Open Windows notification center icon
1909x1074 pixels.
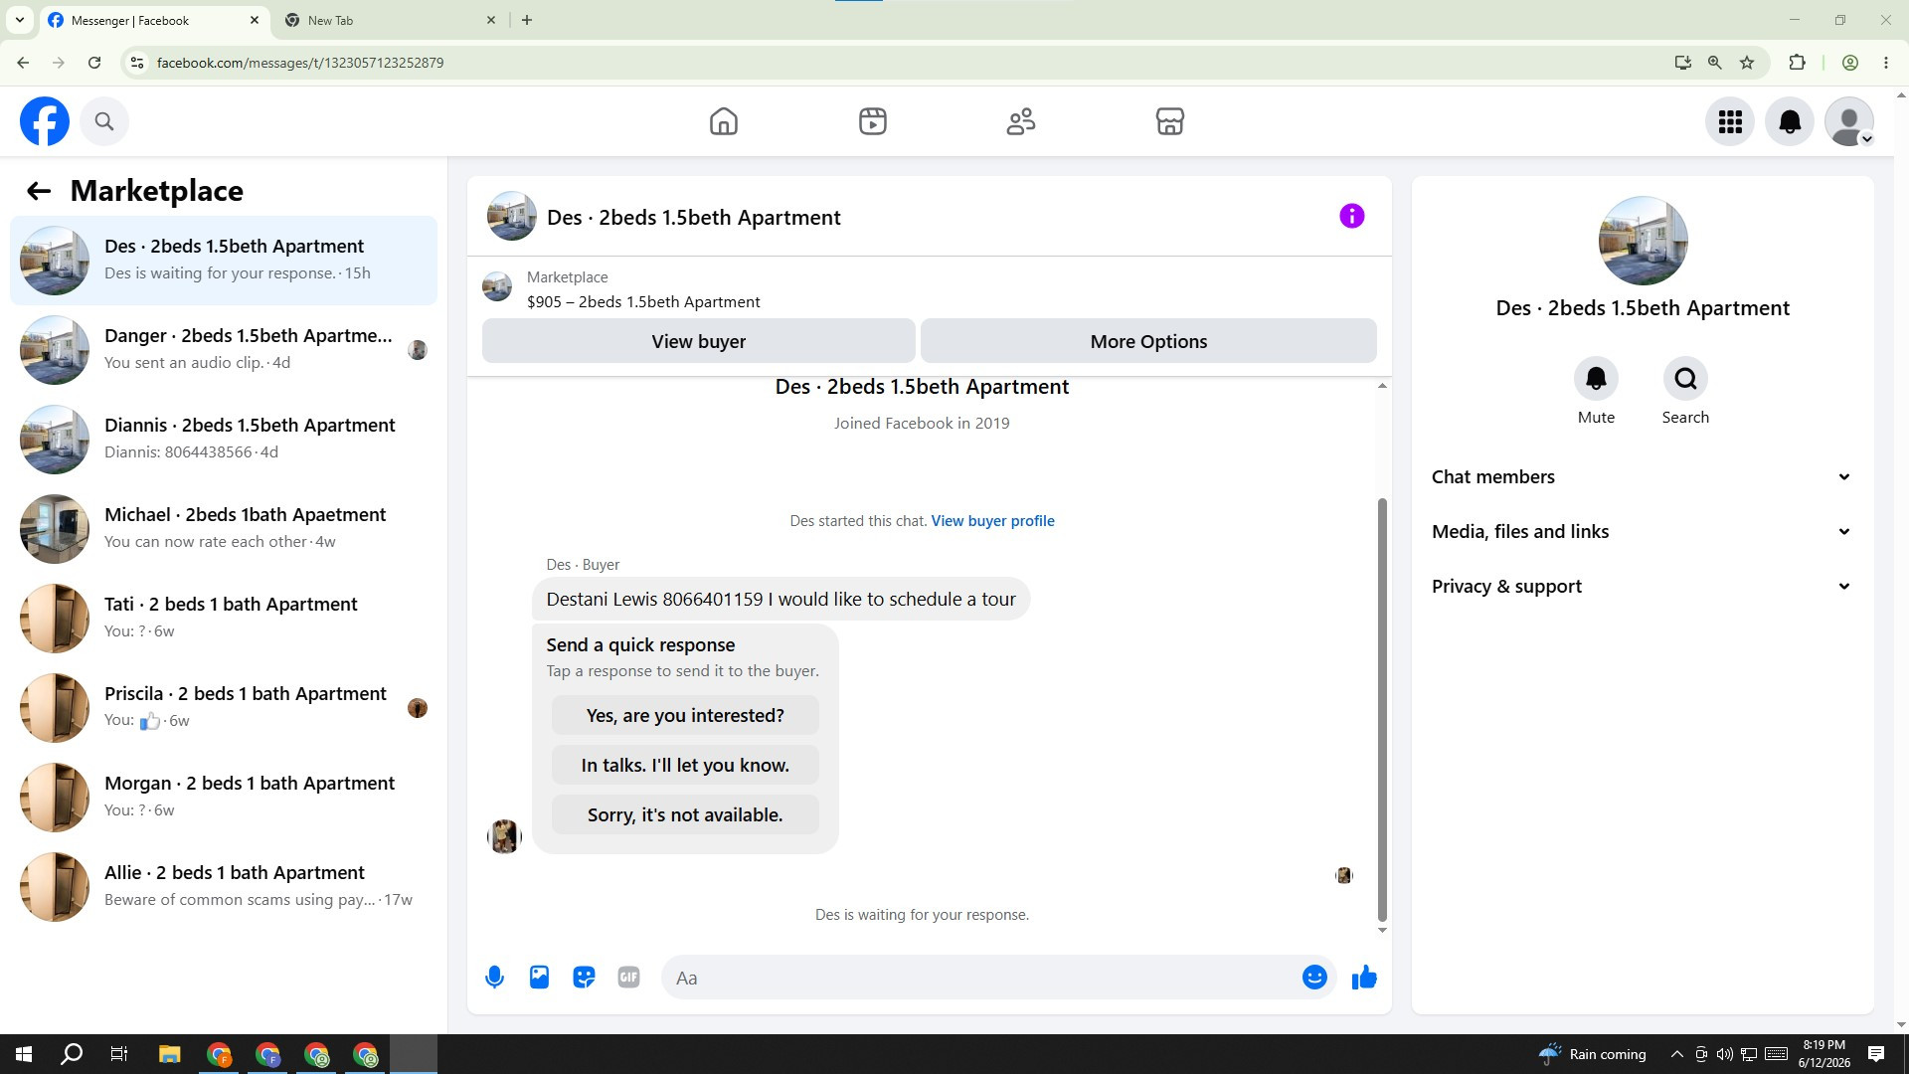coord(1876,1054)
